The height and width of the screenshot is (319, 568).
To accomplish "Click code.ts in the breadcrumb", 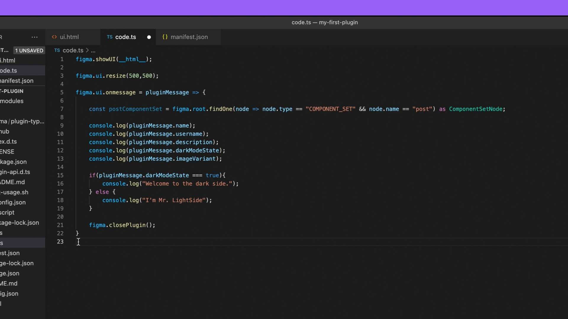I will [x=73, y=51].
